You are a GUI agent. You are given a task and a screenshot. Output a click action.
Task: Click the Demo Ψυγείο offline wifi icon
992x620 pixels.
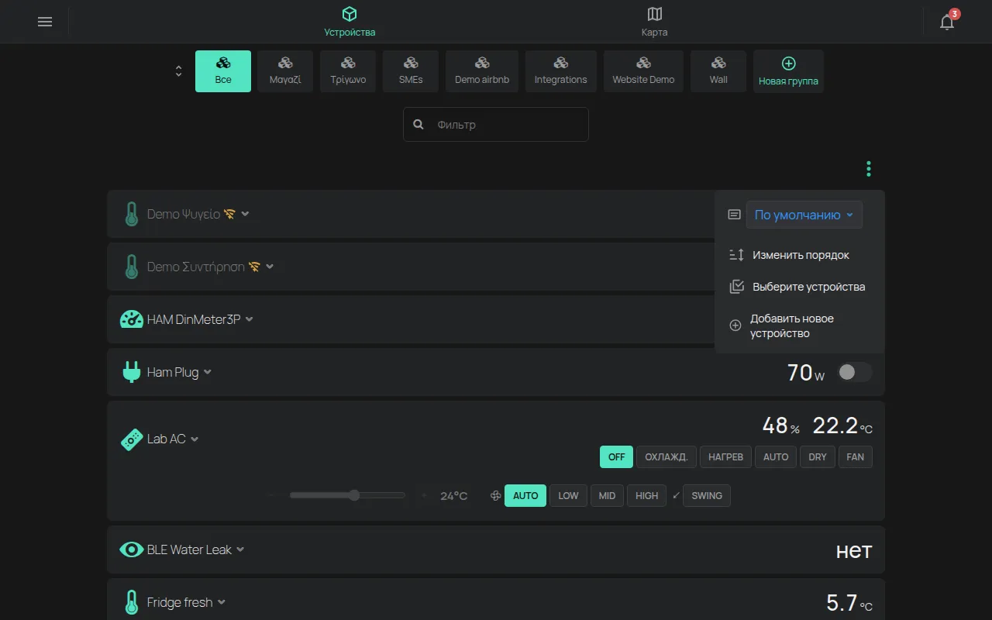229,214
